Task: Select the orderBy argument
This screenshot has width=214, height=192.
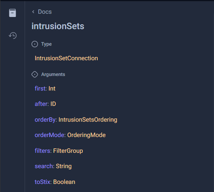Action: (46, 120)
